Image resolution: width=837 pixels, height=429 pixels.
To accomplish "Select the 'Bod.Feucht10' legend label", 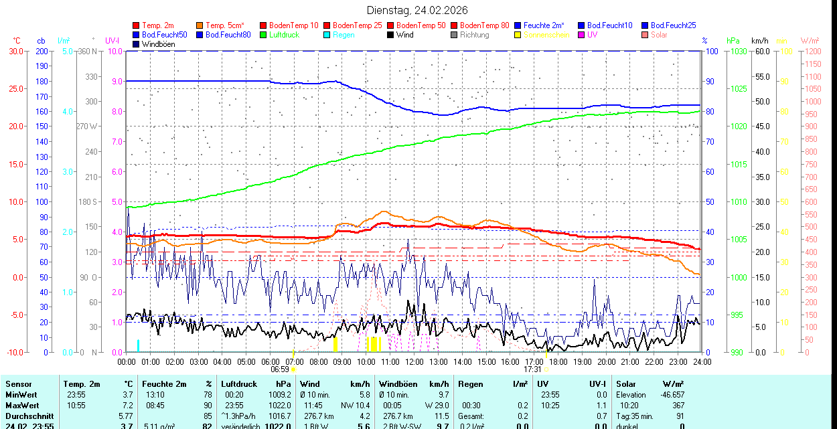I will coord(609,25).
